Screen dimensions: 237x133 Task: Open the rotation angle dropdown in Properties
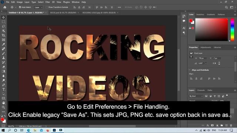[206, 63]
